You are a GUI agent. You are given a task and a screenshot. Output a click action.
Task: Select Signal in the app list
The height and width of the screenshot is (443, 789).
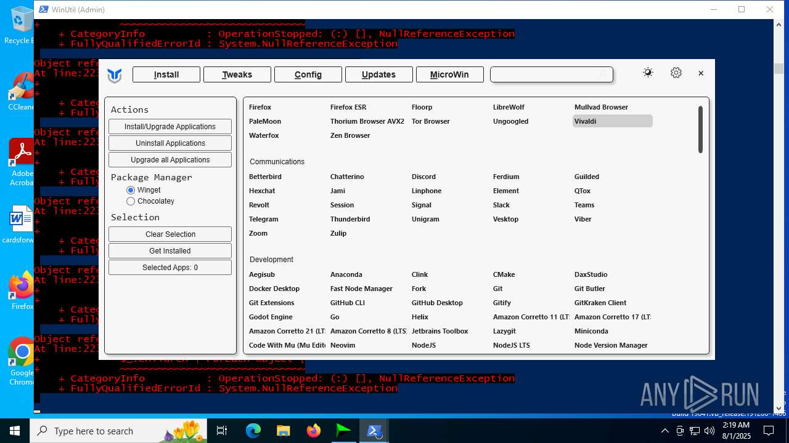[x=422, y=205]
